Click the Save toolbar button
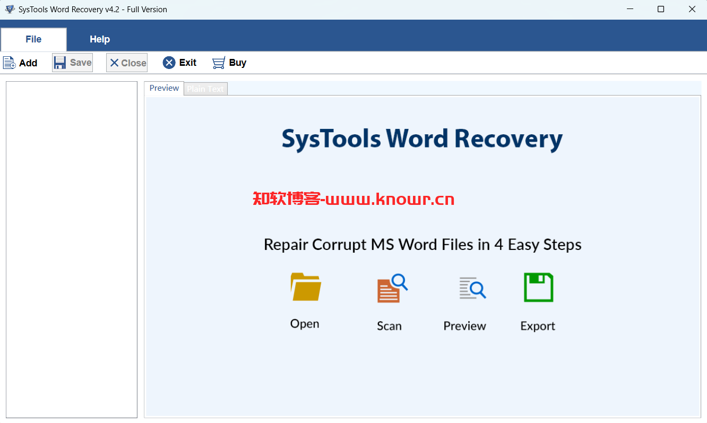The height and width of the screenshot is (423, 707). point(72,63)
